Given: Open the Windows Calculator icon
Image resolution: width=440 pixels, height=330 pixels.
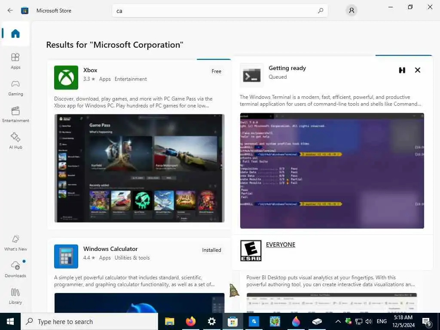Looking at the screenshot, I should [66, 256].
